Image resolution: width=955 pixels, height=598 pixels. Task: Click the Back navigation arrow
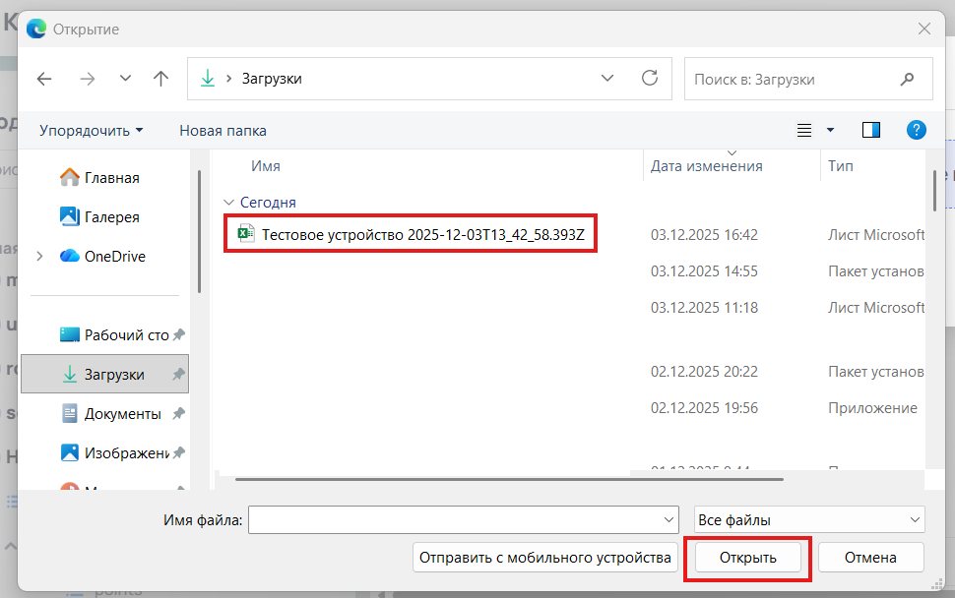44,79
